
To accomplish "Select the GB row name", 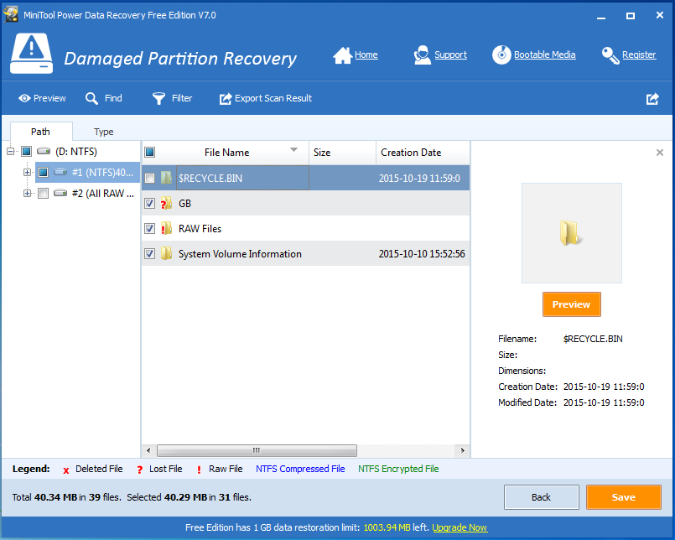I will pos(184,203).
